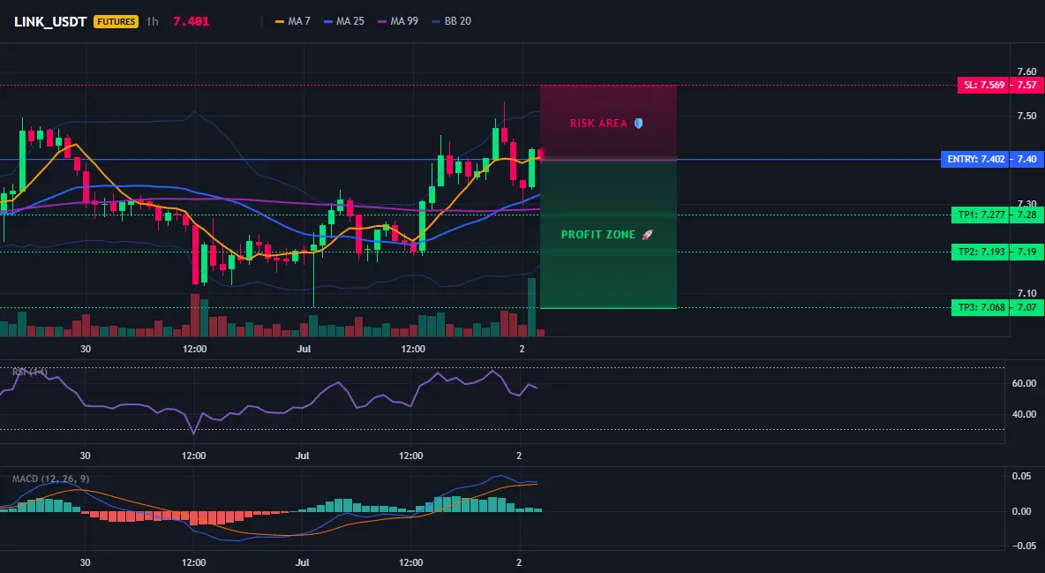Click the PROFIT ZONE text
The image size is (1045, 573).
[x=598, y=235]
